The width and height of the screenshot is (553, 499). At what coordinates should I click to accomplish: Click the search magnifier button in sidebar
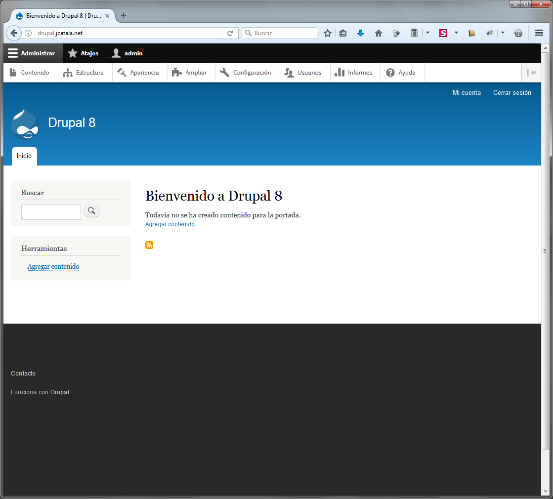click(91, 211)
